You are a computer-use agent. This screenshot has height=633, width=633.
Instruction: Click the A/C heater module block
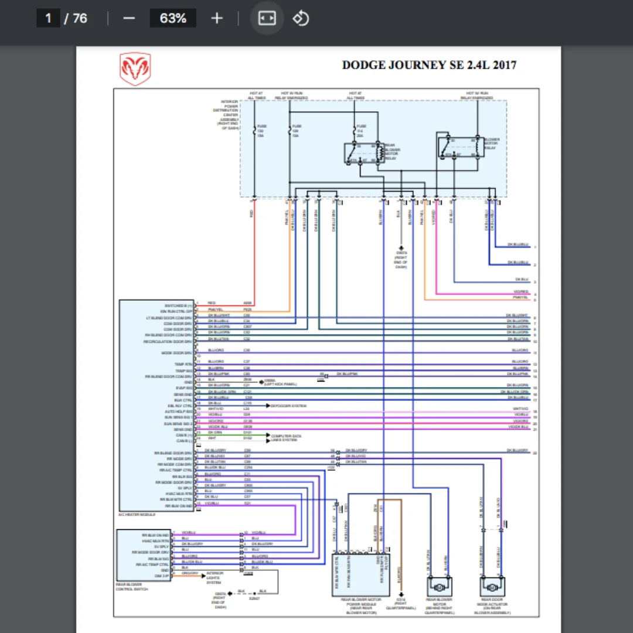(x=156, y=404)
